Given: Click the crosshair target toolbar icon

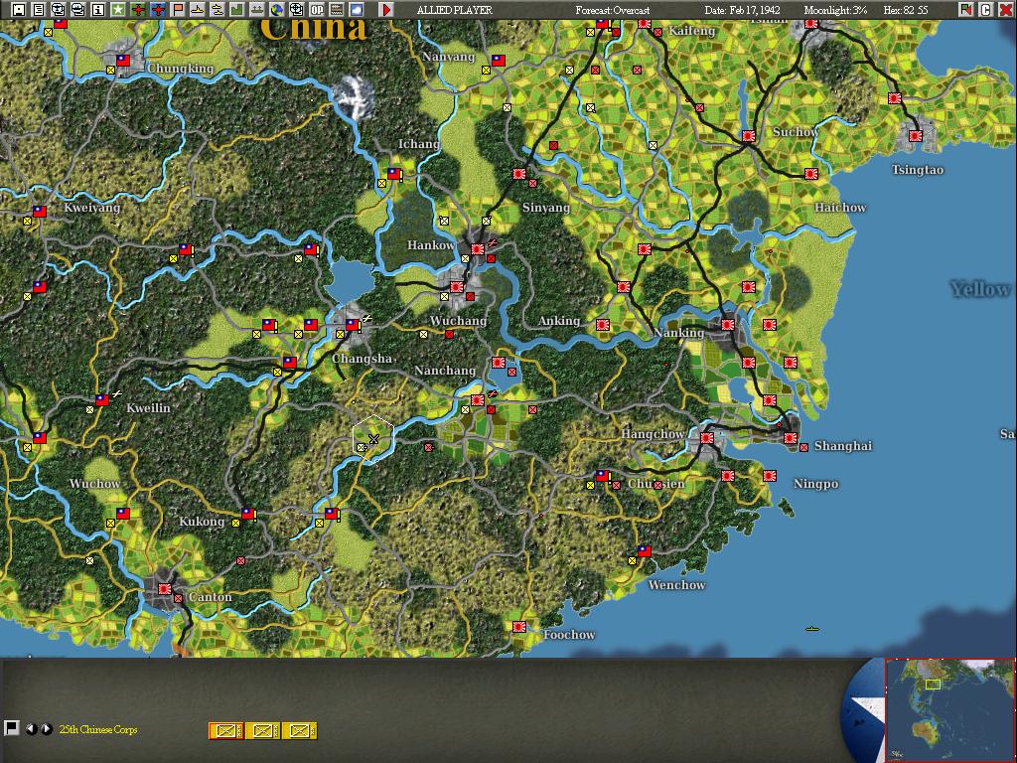Looking at the screenshot, I should (296, 9).
